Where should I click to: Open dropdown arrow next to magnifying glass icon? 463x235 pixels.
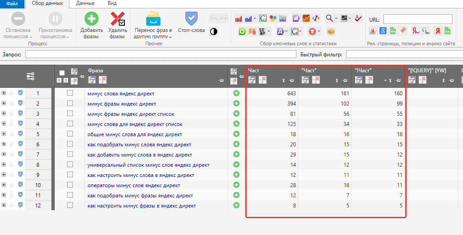[336, 19]
